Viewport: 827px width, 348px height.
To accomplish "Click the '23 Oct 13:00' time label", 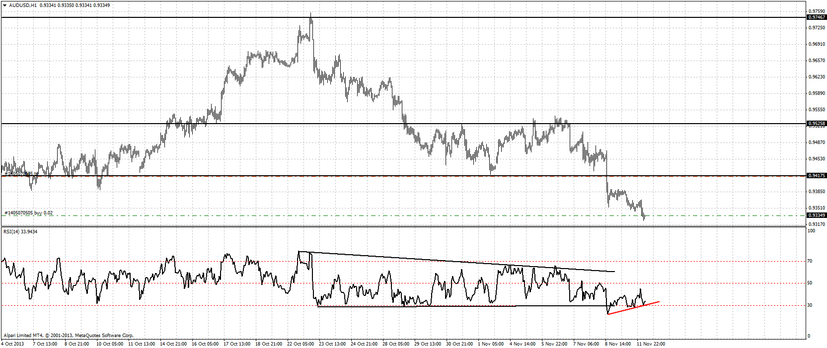I will click(x=332, y=344).
